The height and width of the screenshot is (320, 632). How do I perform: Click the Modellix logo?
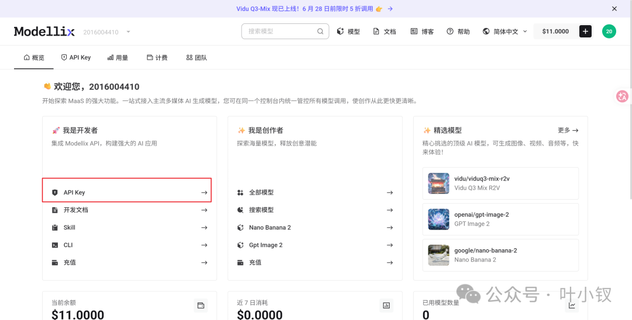[x=44, y=32]
